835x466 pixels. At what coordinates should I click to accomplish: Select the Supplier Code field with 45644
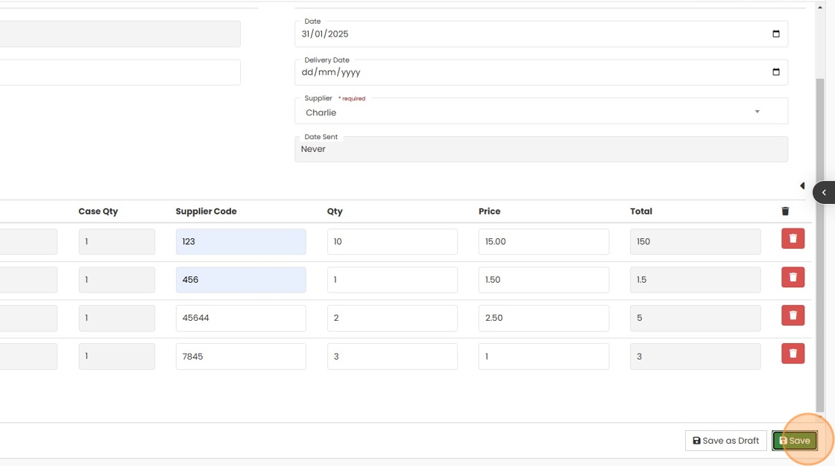point(241,318)
